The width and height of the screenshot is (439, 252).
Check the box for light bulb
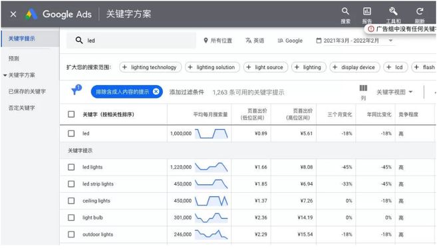click(71, 217)
